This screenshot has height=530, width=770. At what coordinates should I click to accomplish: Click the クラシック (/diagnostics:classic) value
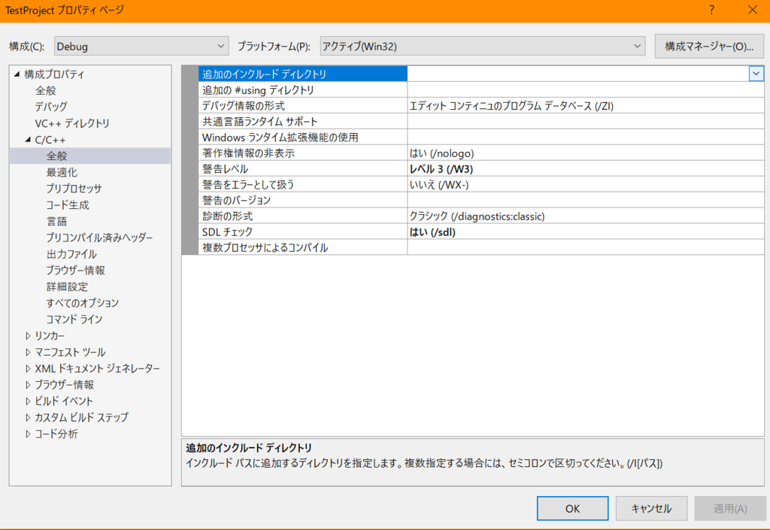[477, 216]
